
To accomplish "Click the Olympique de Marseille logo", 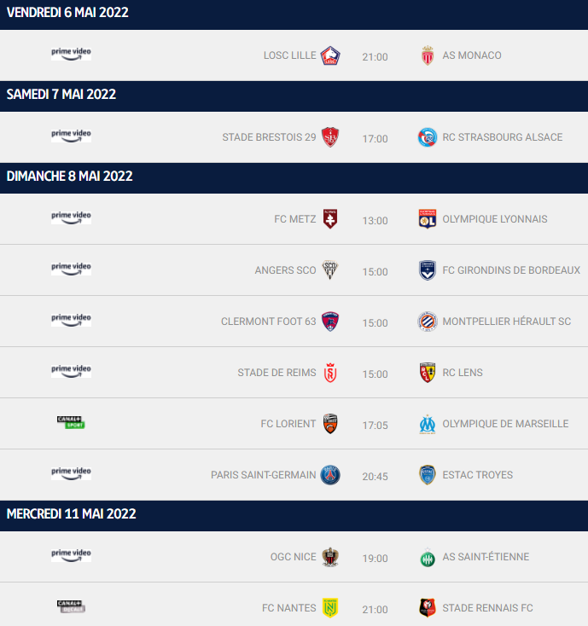I will (428, 424).
